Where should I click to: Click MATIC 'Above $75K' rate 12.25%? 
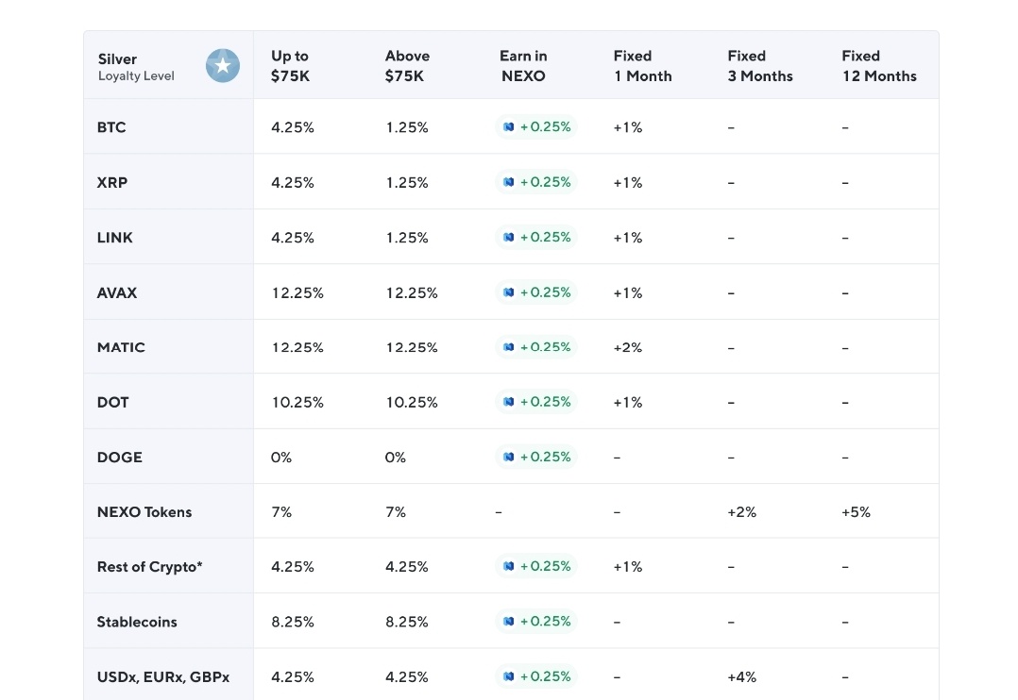(x=412, y=347)
